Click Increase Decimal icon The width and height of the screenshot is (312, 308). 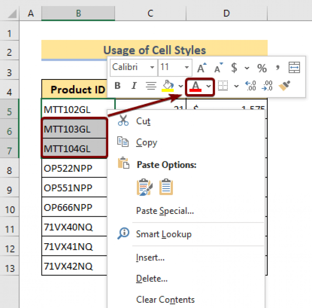click(x=250, y=86)
